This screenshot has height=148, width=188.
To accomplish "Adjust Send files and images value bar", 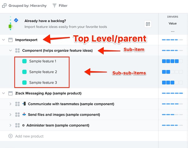I will [173, 114].
